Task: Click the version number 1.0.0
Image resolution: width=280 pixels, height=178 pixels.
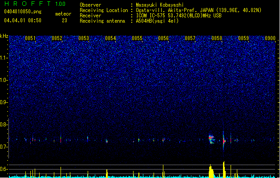Action: [x=60, y=4]
